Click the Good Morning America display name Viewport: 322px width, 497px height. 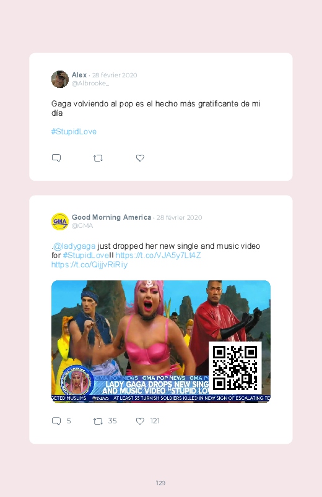(111, 217)
